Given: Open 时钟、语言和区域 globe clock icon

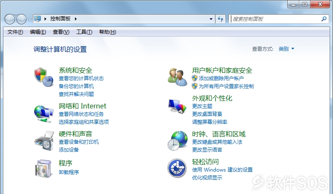Looking at the screenshot, I should pyautogui.click(x=178, y=141).
